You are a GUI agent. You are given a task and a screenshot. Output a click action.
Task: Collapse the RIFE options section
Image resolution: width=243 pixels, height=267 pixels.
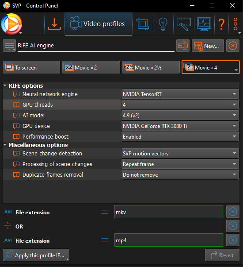pyautogui.click(x=5, y=85)
